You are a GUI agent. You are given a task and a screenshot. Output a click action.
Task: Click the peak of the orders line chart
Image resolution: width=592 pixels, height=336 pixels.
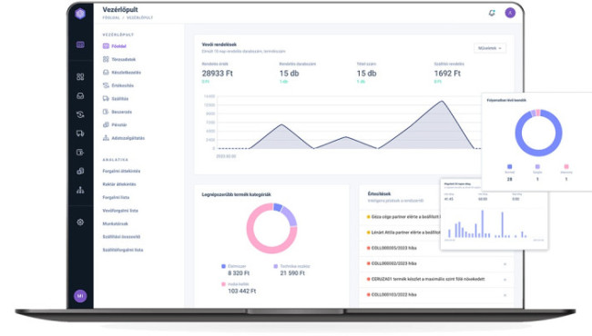pos(442,101)
